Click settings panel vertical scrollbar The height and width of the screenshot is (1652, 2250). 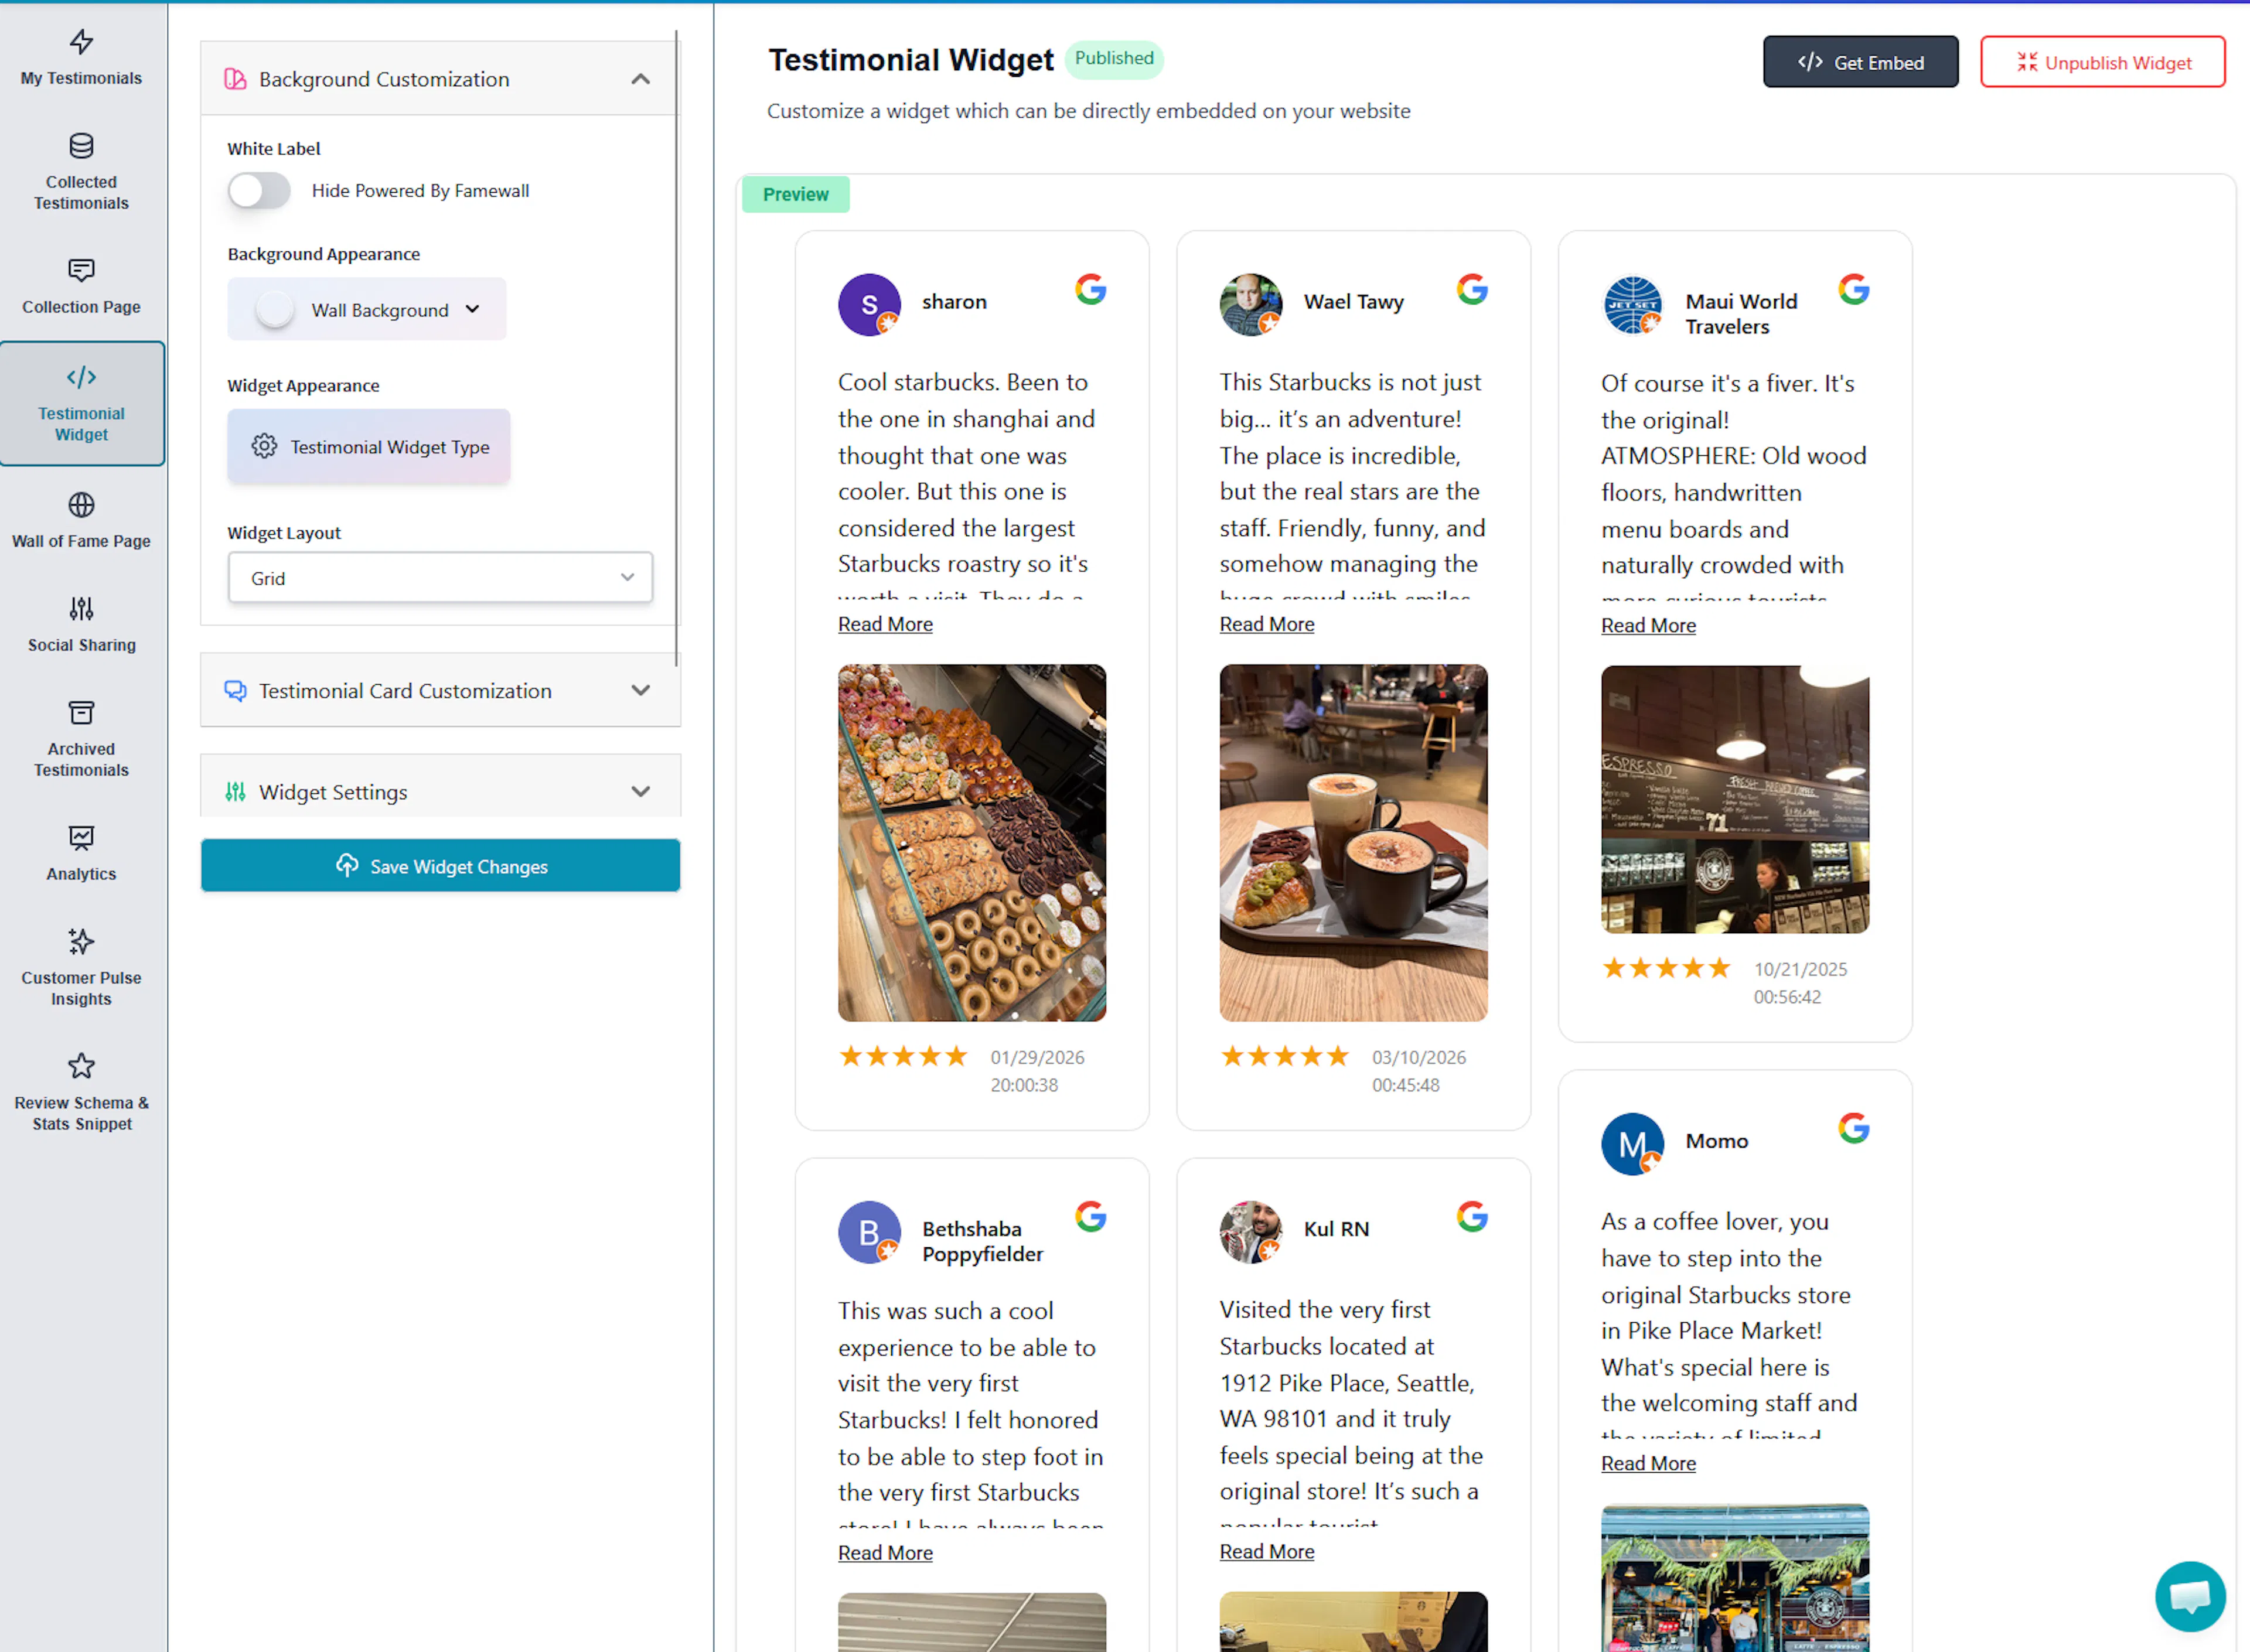pyautogui.click(x=677, y=348)
